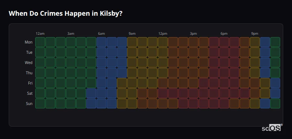Select the Friday 11pm blue cell
Image resolution: width=292 pixels, height=139 pixels.
point(275,83)
